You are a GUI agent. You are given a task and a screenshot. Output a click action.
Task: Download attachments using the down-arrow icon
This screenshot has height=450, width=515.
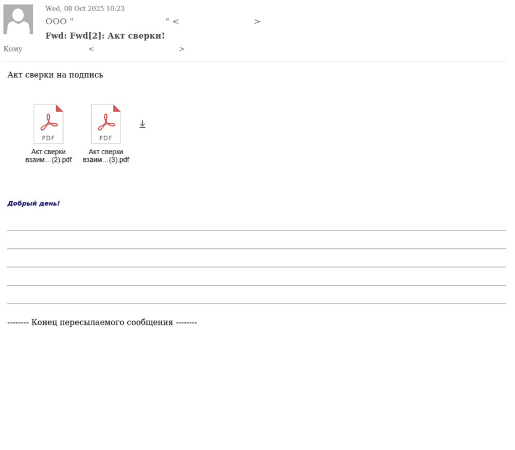coord(142,124)
